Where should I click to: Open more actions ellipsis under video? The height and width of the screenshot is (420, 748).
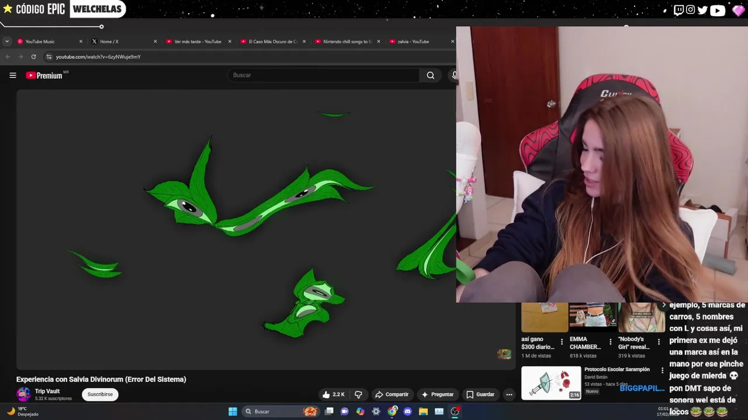click(509, 394)
